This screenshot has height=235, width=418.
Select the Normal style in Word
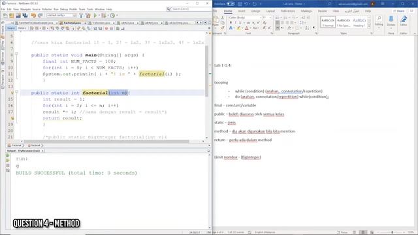tap(328, 22)
